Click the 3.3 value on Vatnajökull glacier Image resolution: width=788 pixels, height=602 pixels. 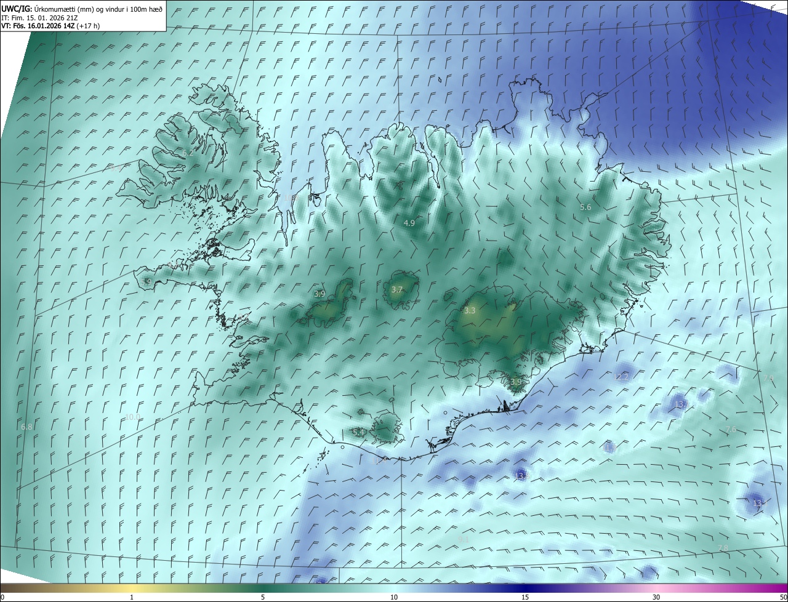coord(470,311)
